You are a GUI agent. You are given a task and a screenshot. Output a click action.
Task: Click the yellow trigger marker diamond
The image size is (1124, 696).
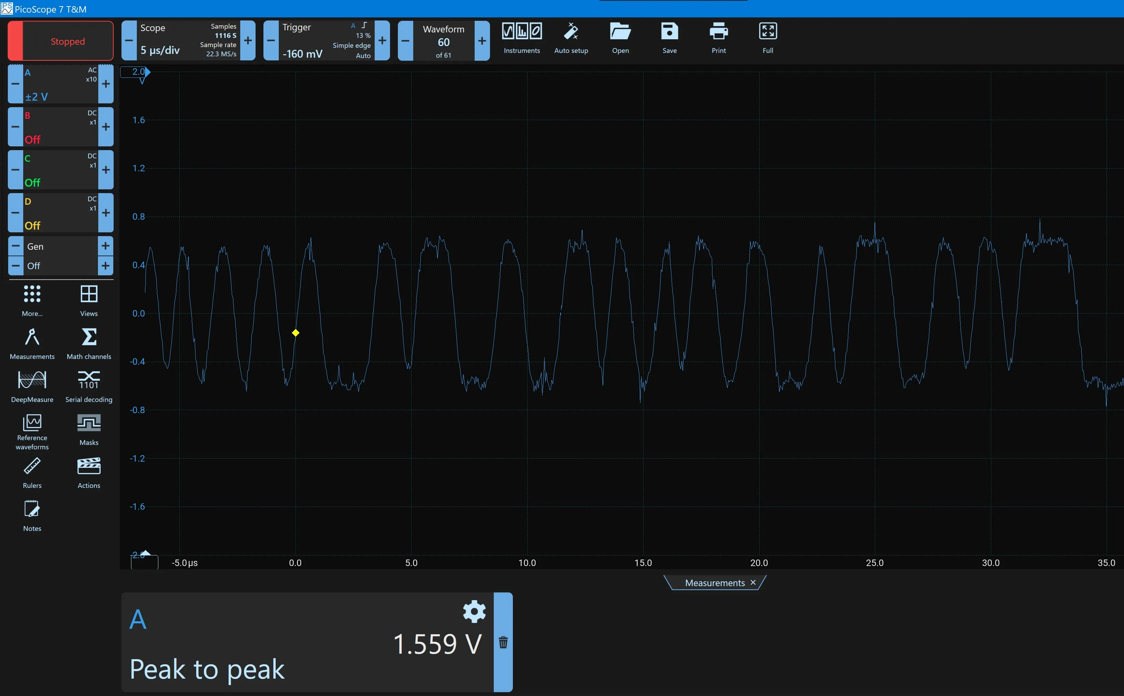(x=296, y=333)
